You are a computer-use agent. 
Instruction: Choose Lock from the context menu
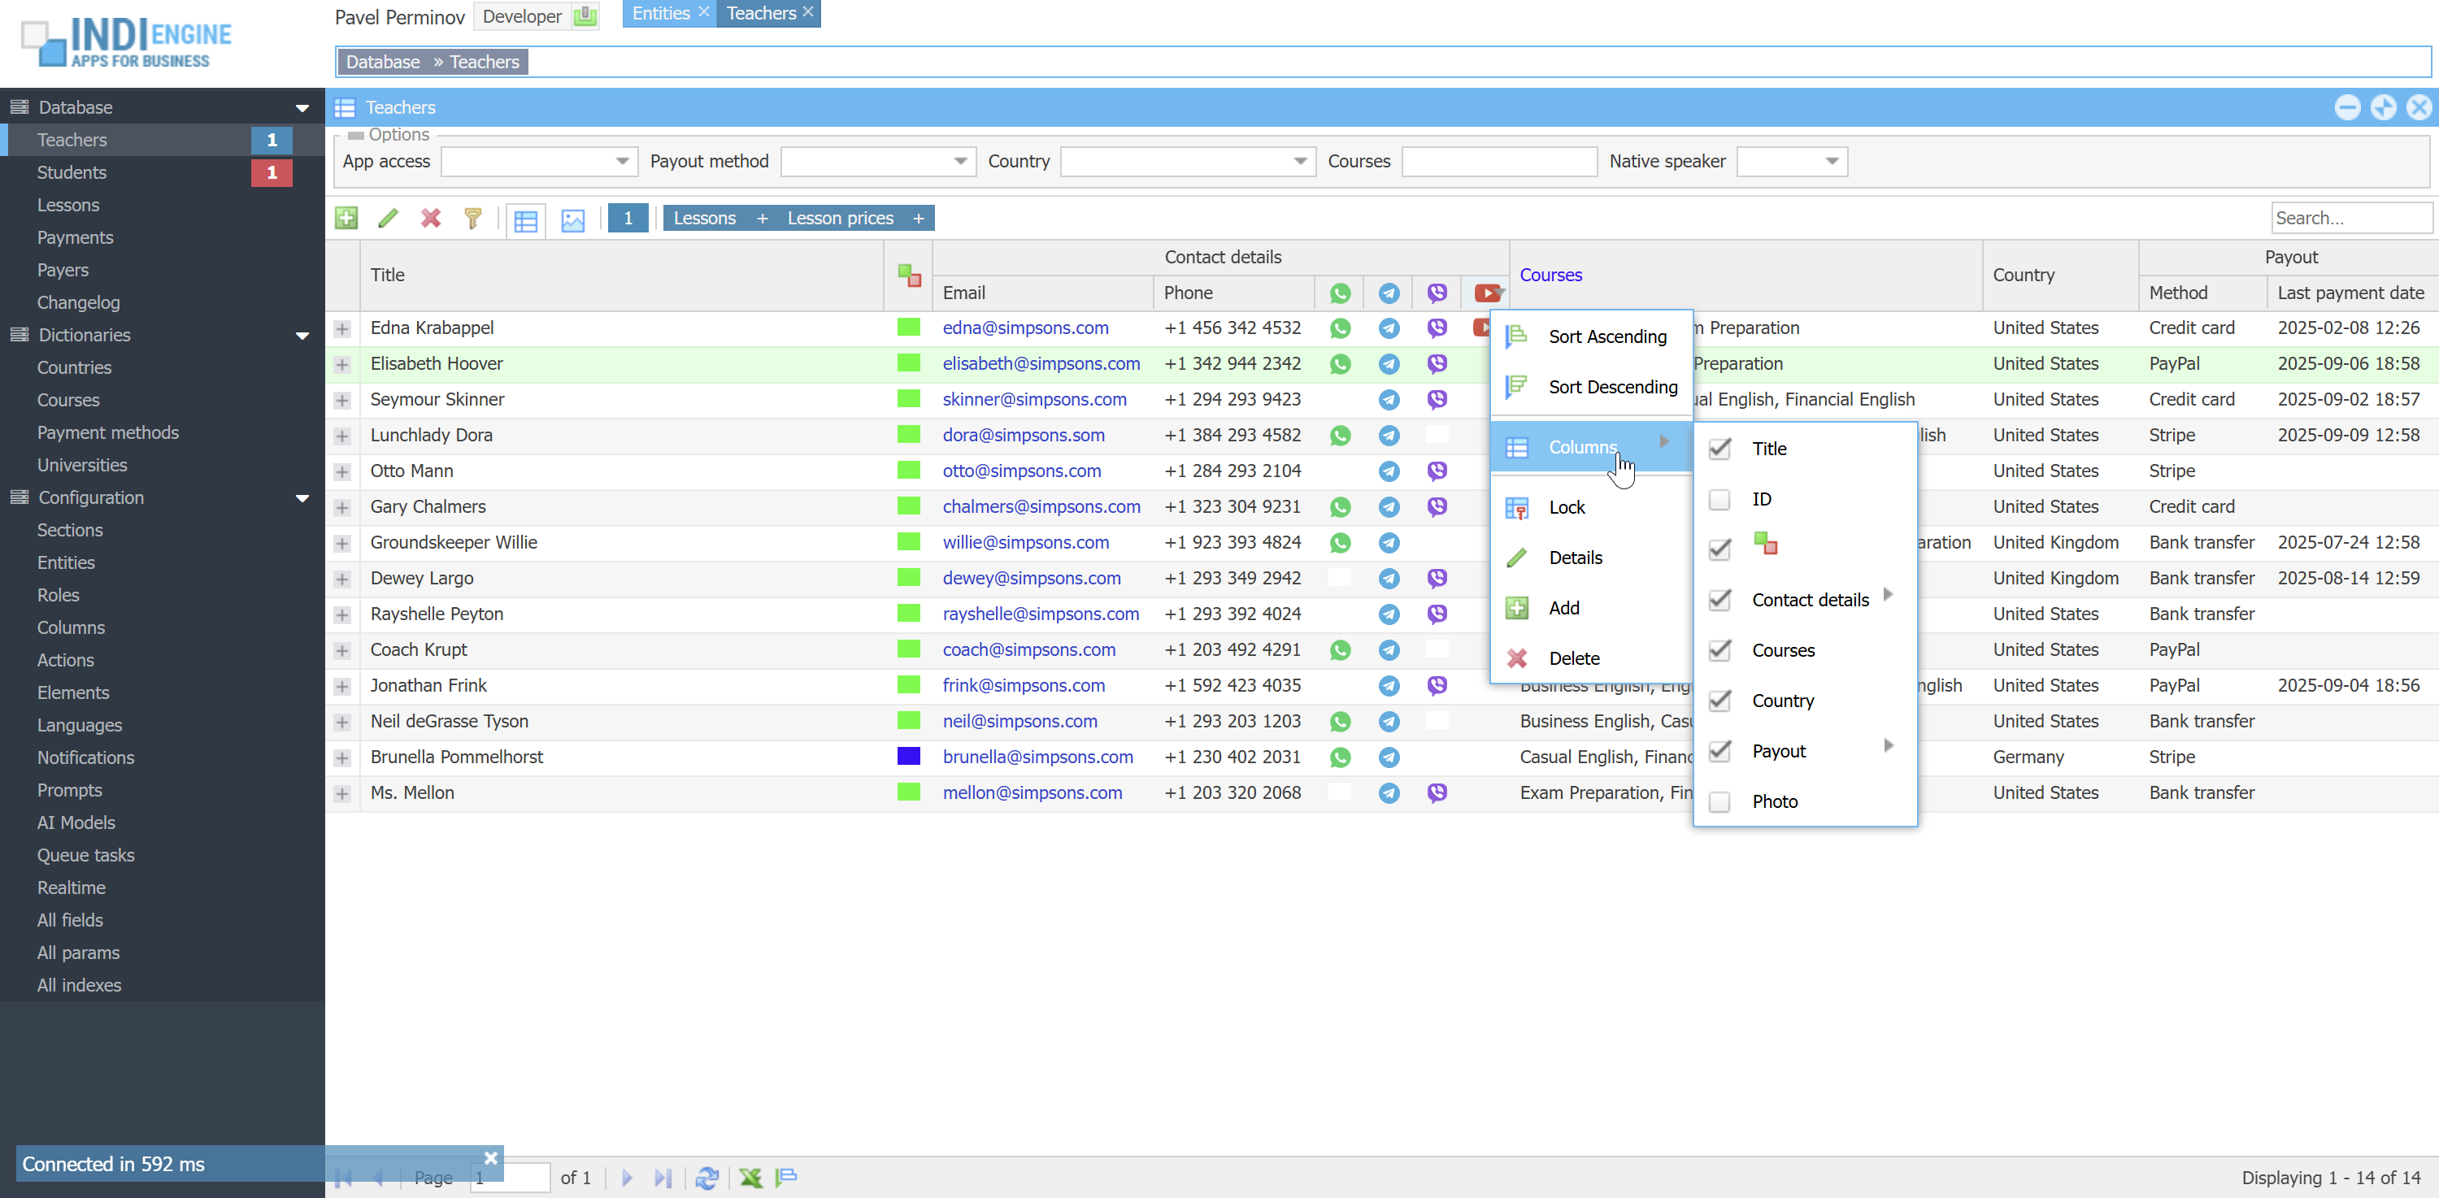pos(1566,507)
